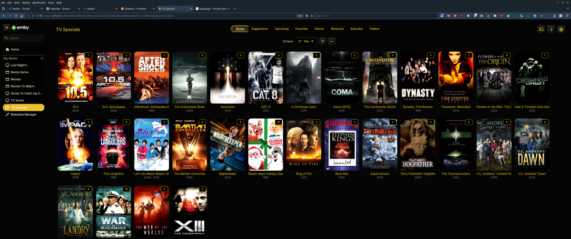
Task: Open the Ascension title link
Action: (x=227, y=107)
